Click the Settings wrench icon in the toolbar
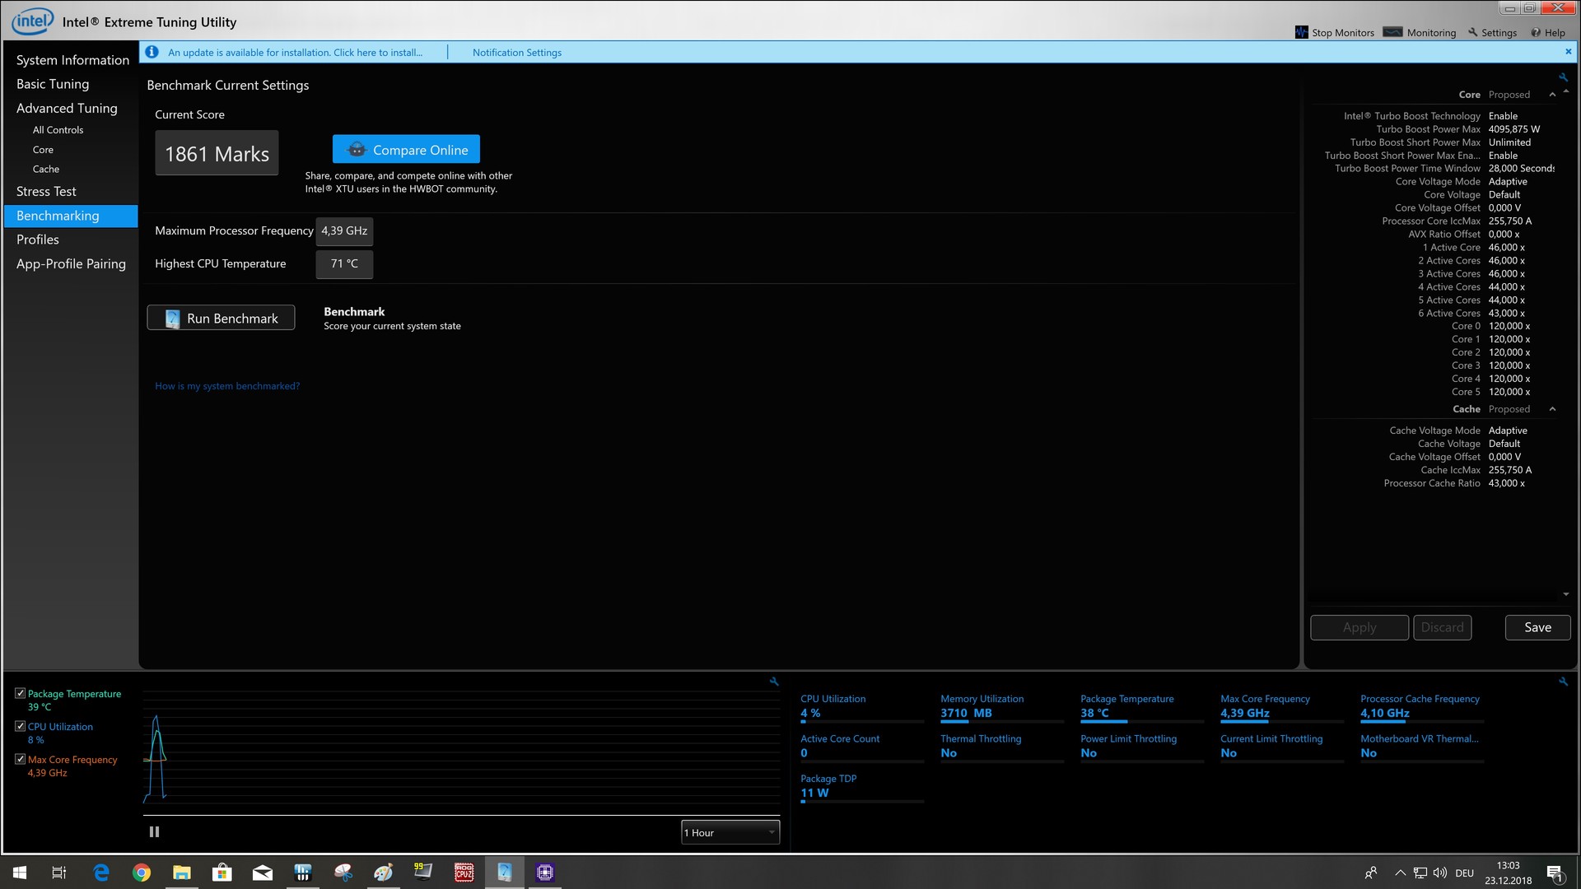Image resolution: width=1581 pixels, height=889 pixels. pos(1473,32)
